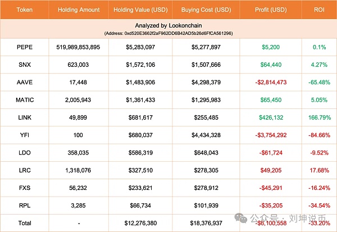The height and width of the screenshot is (232, 337).
Task: Click the Token column header
Action: 24,10
